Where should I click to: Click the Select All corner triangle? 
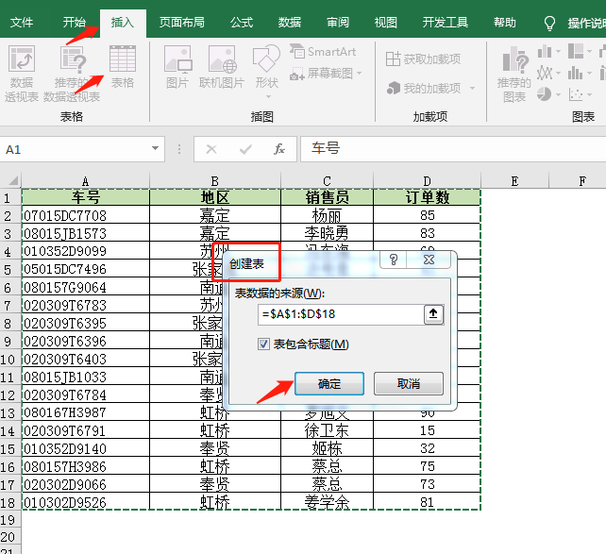coord(13,181)
